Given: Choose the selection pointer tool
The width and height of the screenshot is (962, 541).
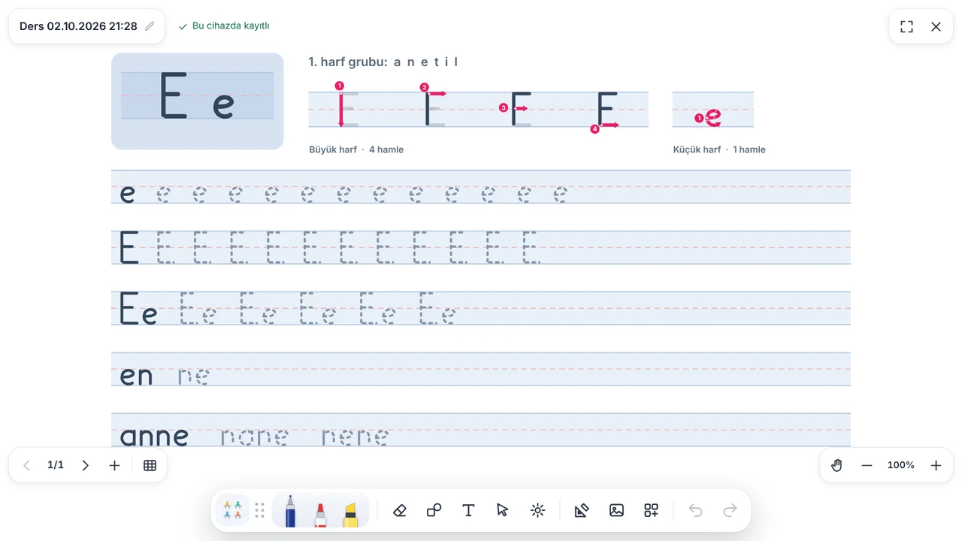Looking at the screenshot, I should [503, 511].
